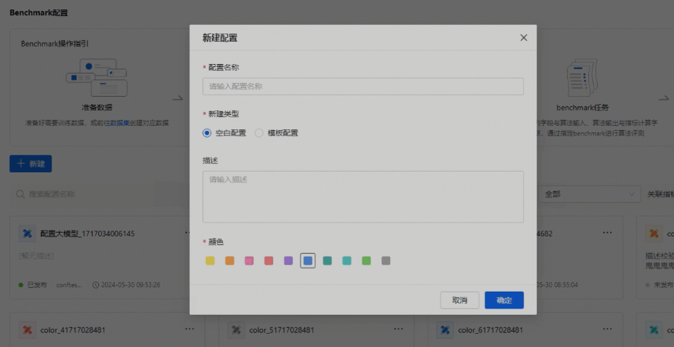Viewport: 674px width, 347px height.
Task: Open more menu of the card ending 4682
Action: pos(607,232)
